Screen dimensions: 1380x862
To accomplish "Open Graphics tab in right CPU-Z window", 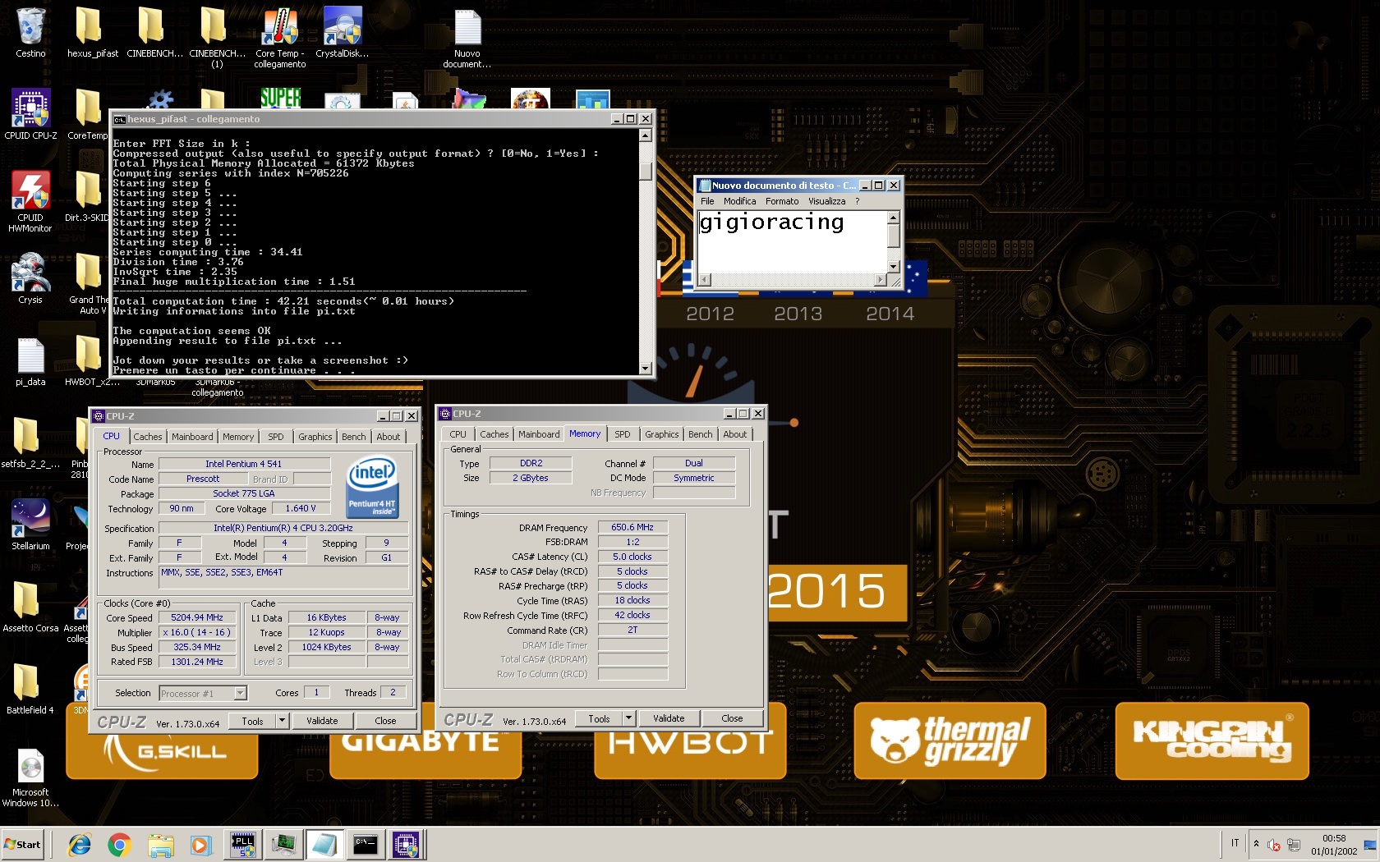I will [662, 434].
